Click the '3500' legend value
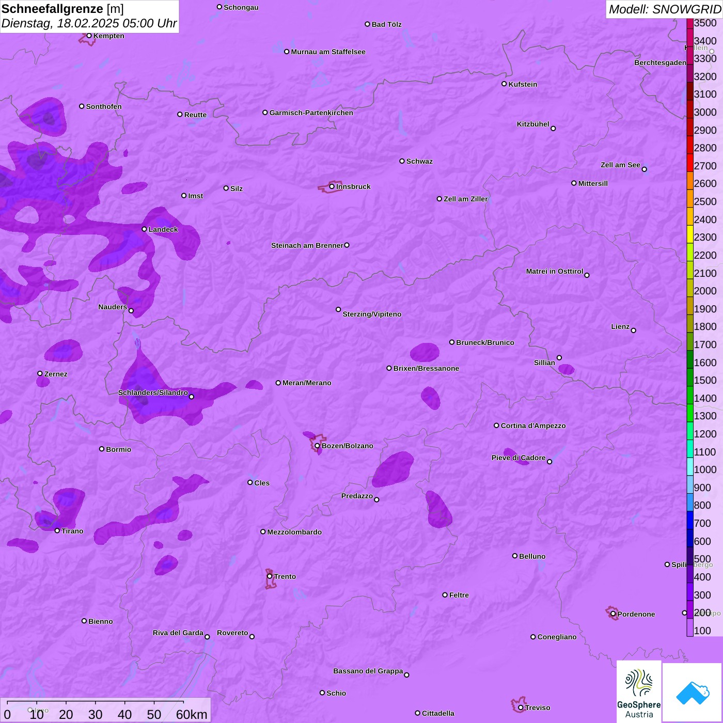Viewport: 723px width, 723px height. pyautogui.click(x=705, y=23)
